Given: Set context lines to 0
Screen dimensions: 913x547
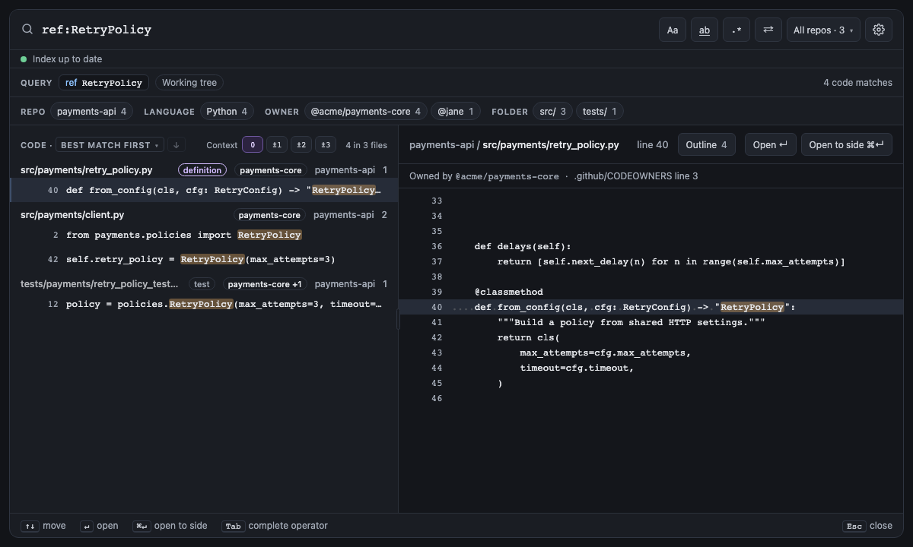Looking at the screenshot, I should [x=253, y=145].
